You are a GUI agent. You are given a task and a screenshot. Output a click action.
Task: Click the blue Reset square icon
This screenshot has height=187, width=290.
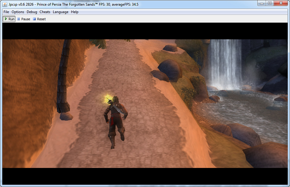(x=34, y=19)
